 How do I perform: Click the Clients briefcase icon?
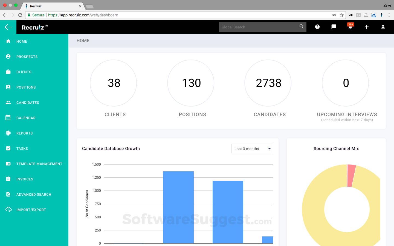coord(8,72)
